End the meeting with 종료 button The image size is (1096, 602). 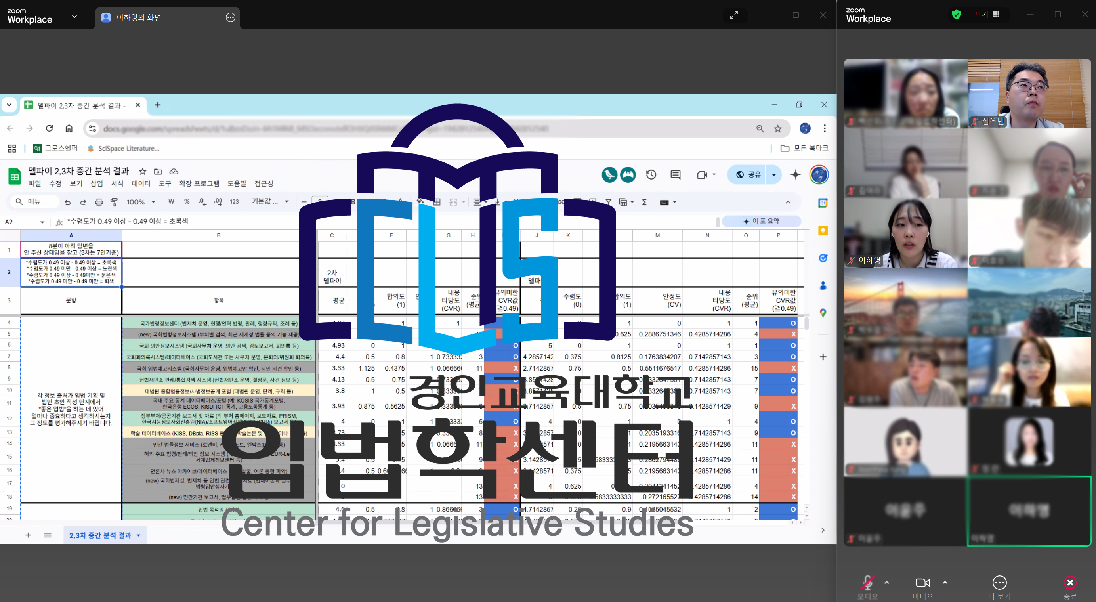(1069, 588)
